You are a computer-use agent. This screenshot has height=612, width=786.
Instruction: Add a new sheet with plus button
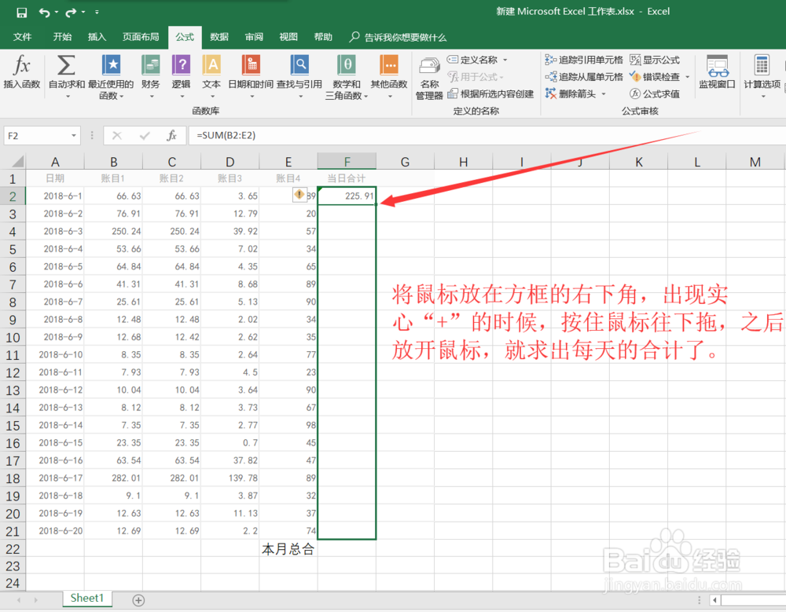(x=138, y=600)
